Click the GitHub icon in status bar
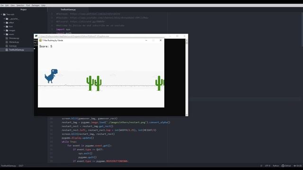Screen dimensions: 303x170 pyautogui.click(x=283, y=166)
